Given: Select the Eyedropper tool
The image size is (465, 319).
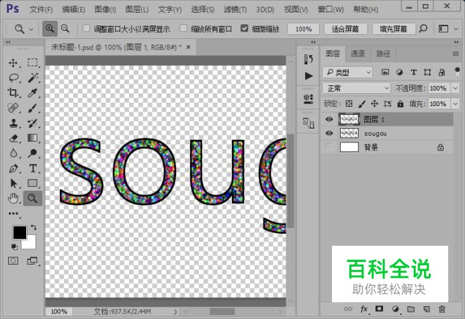Looking at the screenshot, I should (33, 93).
